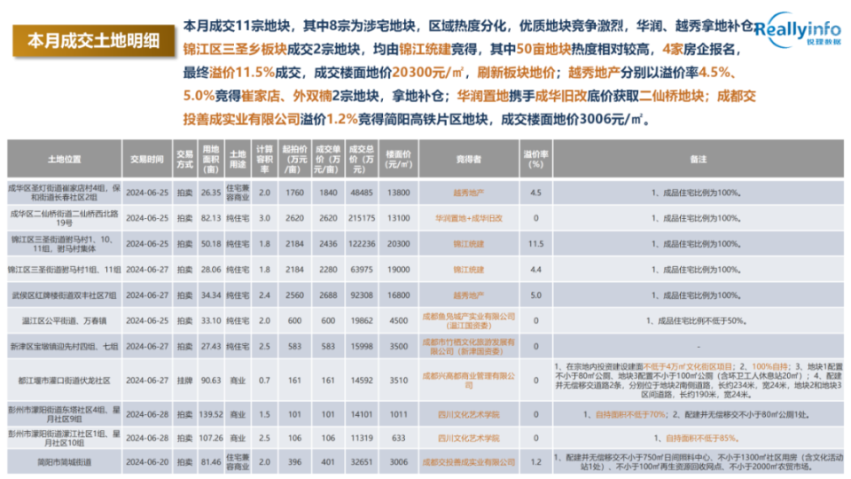Click the winner 成都兴高都商业管理有限公司
Image resolution: width=851 pixels, height=479 pixels.
(469, 381)
